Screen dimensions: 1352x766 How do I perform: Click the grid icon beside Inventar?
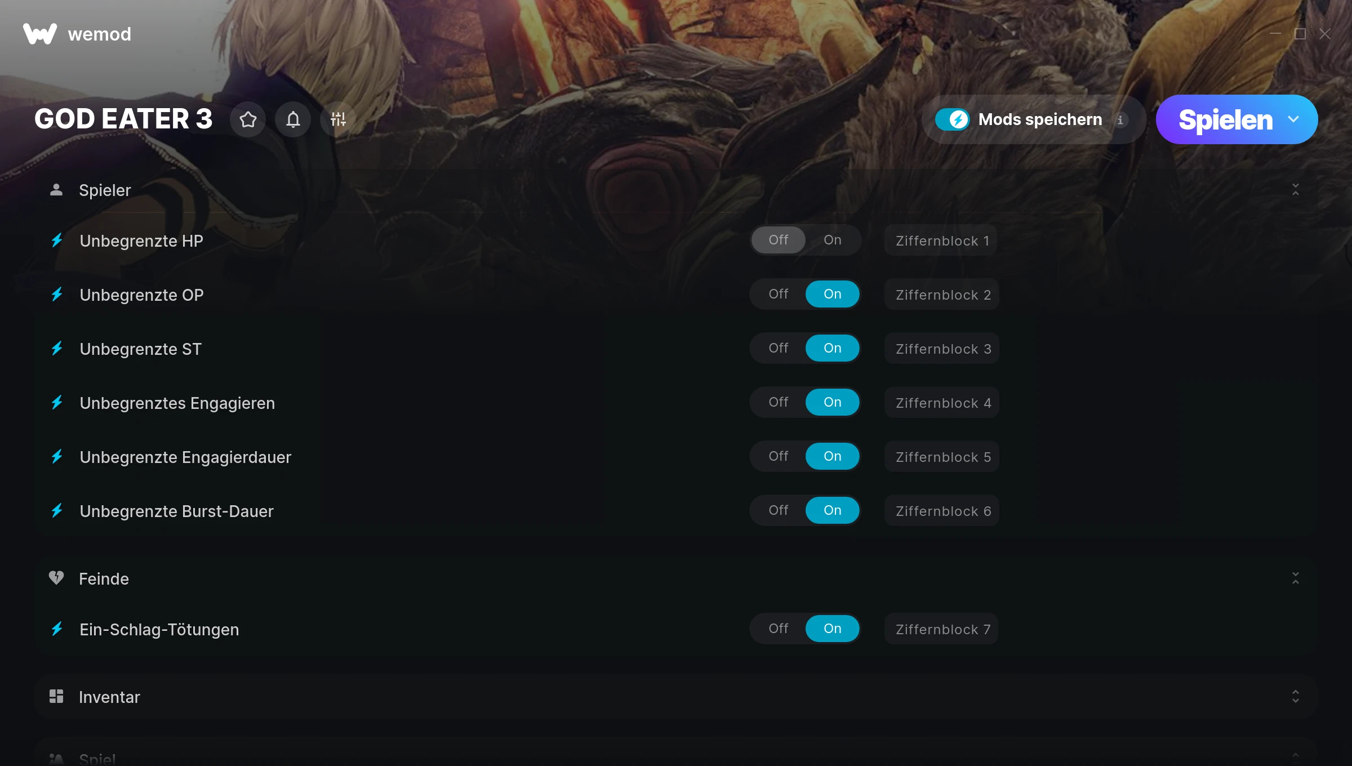tap(56, 696)
